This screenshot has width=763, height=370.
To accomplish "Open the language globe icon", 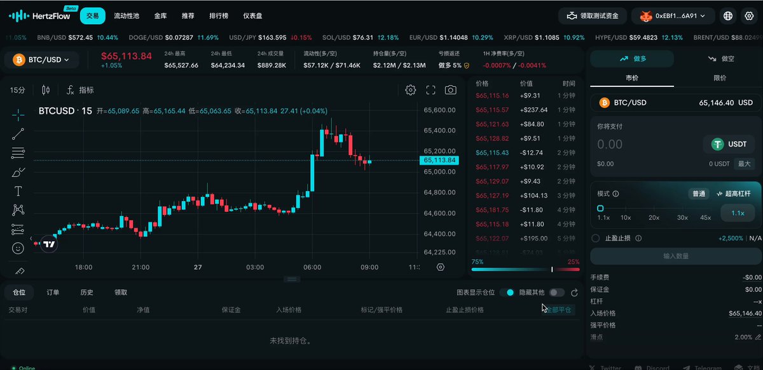I will [x=728, y=16].
